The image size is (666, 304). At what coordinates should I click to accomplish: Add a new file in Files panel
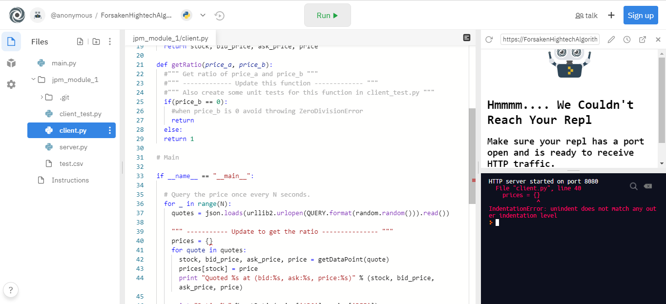pos(80,41)
